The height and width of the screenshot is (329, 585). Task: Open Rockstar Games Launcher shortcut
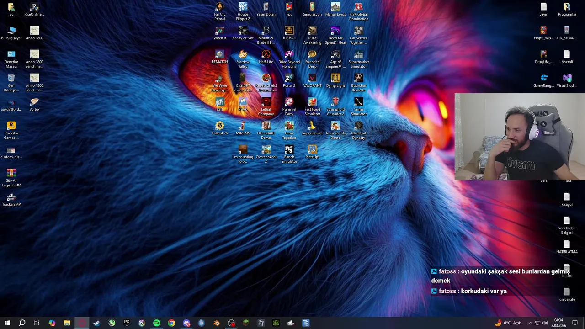pyautogui.click(x=11, y=130)
